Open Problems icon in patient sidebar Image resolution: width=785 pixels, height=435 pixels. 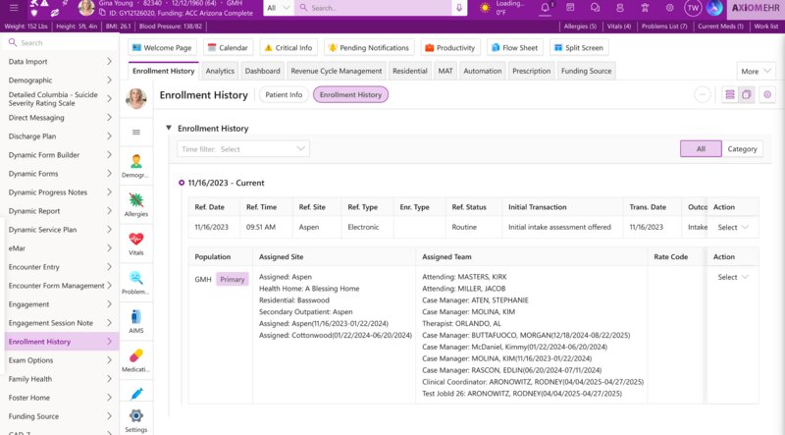tap(135, 283)
